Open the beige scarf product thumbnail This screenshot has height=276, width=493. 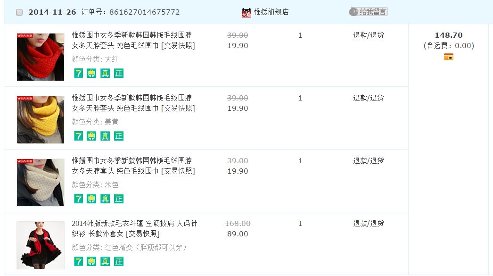tap(41, 182)
